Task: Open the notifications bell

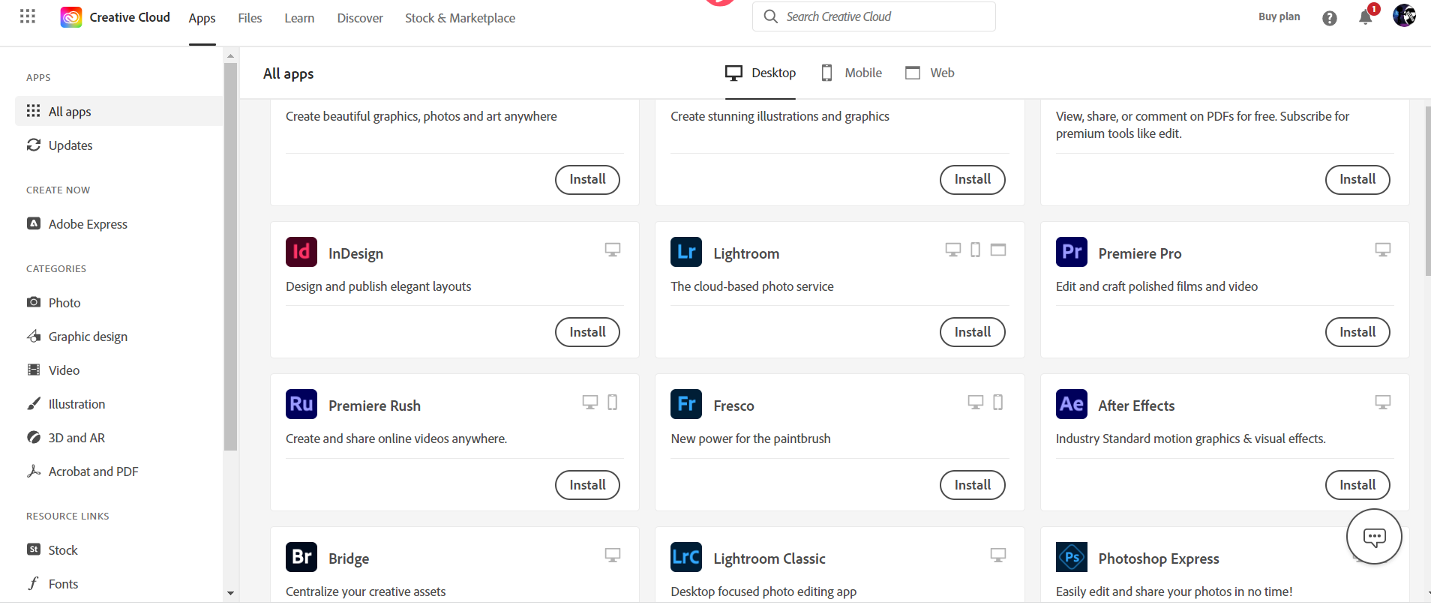Action: (1365, 18)
